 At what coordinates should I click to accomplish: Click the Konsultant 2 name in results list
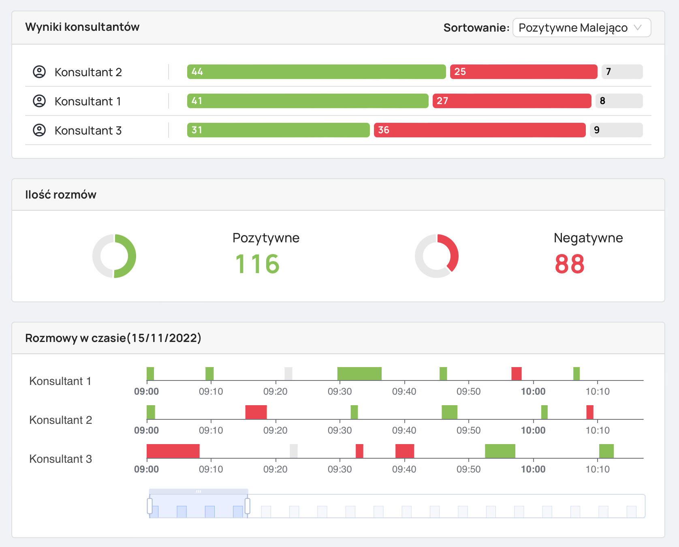coord(88,72)
